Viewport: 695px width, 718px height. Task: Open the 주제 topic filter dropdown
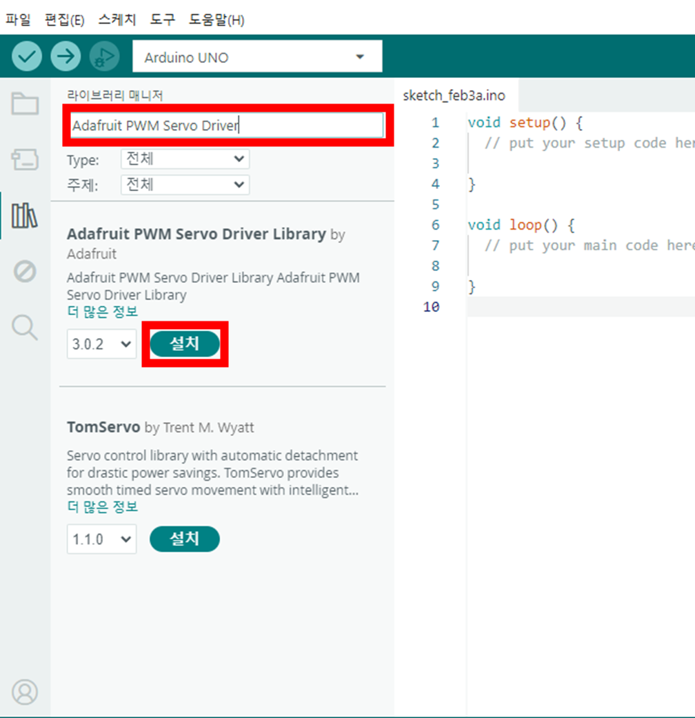(184, 185)
